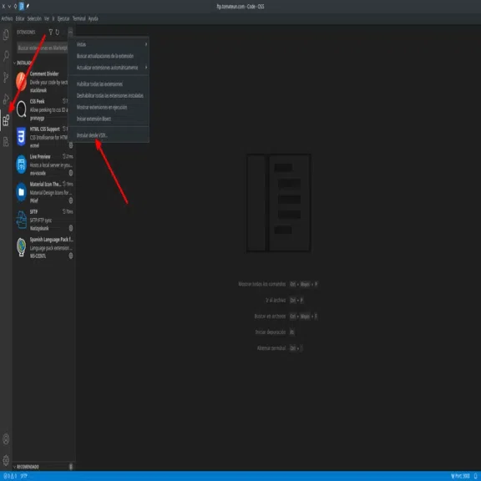Choose Habilitar todas las extensiones

109,84
